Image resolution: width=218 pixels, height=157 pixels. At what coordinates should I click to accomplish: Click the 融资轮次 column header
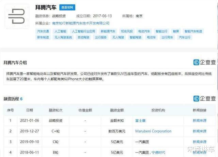coord(56,110)
